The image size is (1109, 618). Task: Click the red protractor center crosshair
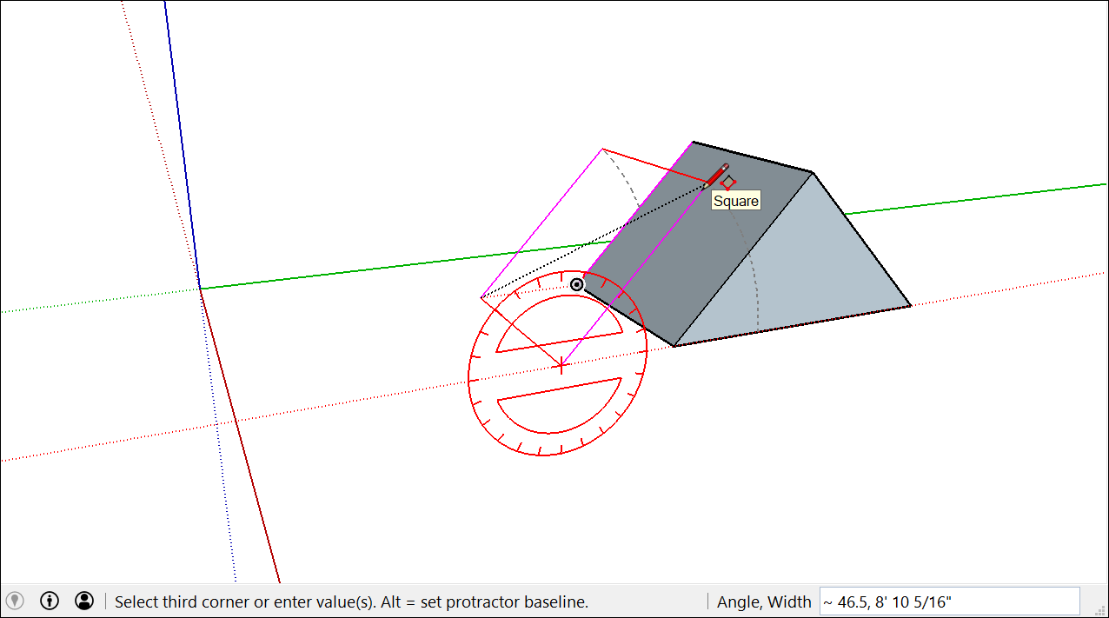(561, 367)
